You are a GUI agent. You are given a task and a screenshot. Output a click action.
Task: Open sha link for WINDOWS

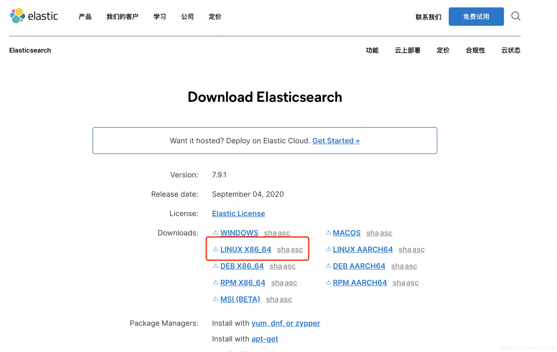click(270, 233)
